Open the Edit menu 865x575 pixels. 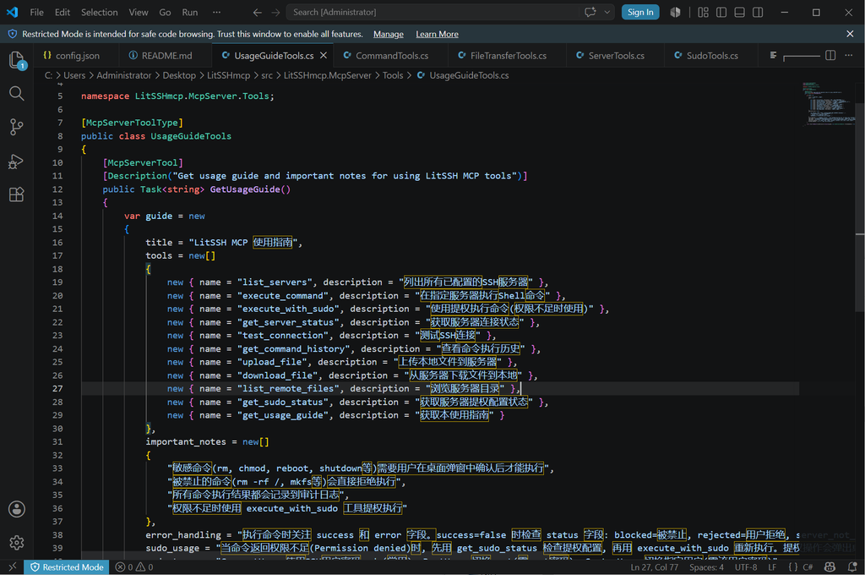(x=63, y=12)
